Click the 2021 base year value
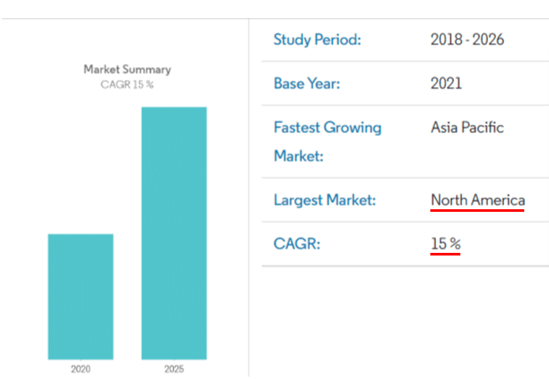Image resolution: width=549 pixels, height=380 pixels. pos(446,83)
